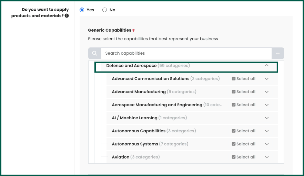The image size is (304, 176).
Task: Expand Aerospace Manufacturing and Engineering chevron
Action: click(x=266, y=105)
